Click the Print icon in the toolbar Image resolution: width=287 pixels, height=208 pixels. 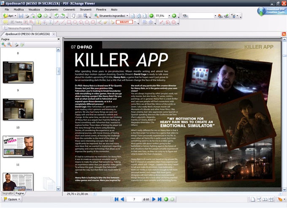click(27, 16)
